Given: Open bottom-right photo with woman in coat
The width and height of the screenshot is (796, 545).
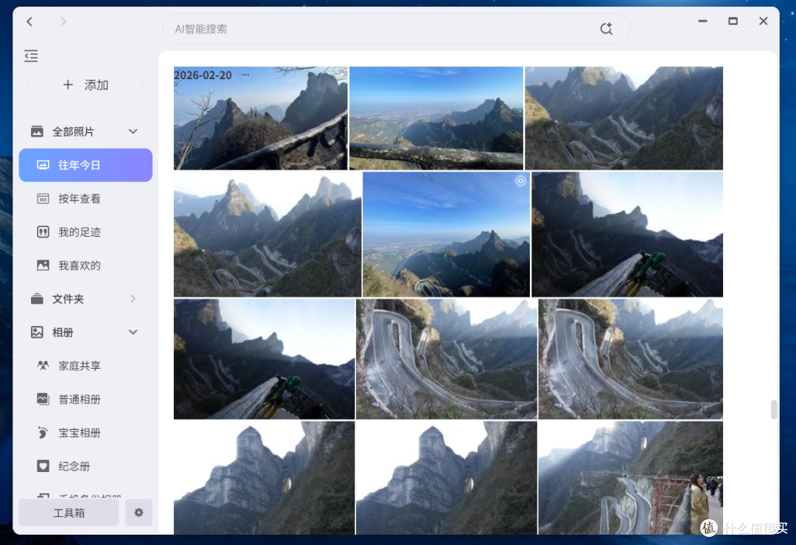Looking at the screenshot, I should pos(630,477).
